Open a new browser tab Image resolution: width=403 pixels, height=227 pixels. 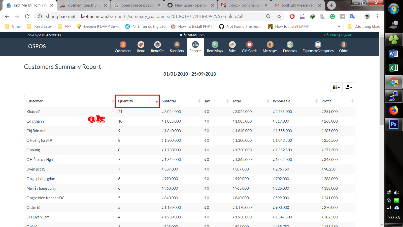(x=331, y=5)
